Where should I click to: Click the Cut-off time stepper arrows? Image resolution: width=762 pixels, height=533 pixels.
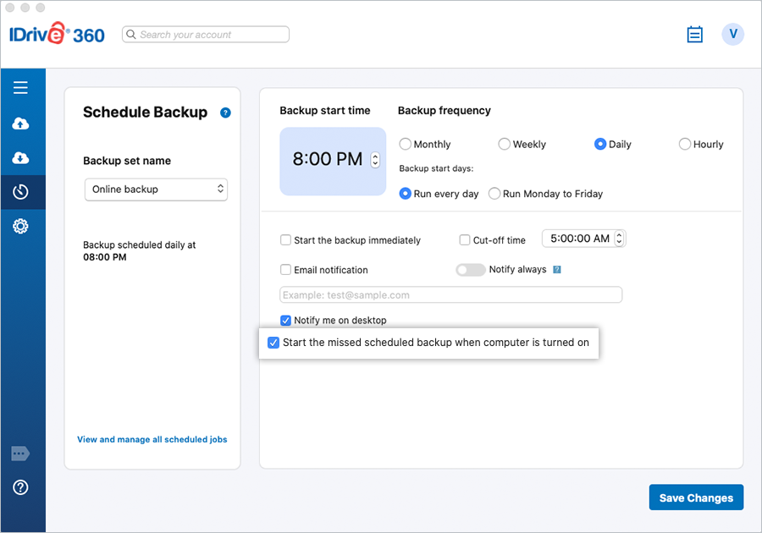(619, 239)
